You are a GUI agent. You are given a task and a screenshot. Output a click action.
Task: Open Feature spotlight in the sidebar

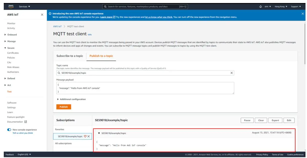[16, 117]
